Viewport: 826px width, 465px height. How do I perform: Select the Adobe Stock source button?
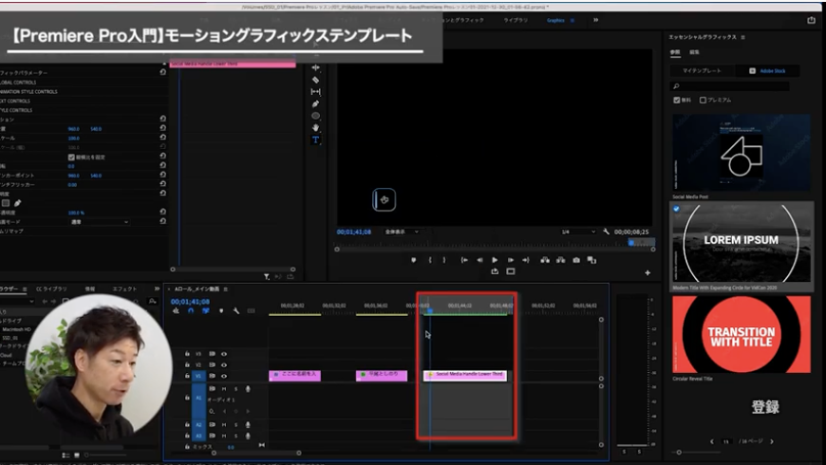pyautogui.click(x=767, y=70)
